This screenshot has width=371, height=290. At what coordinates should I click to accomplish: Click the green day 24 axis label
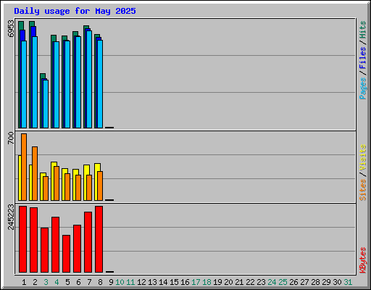(x=272, y=282)
